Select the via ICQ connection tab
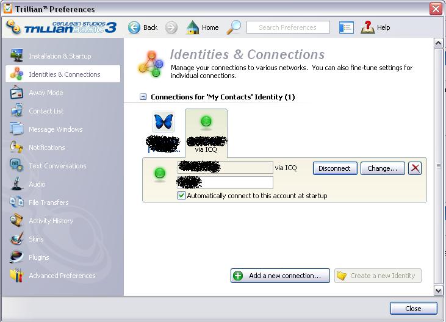This screenshot has height=322, width=446. click(x=206, y=133)
